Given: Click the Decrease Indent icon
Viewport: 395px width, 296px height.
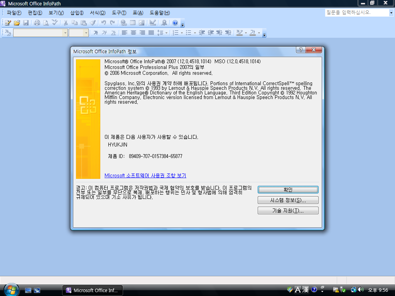Looking at the screenshot, I should [201, 33].
